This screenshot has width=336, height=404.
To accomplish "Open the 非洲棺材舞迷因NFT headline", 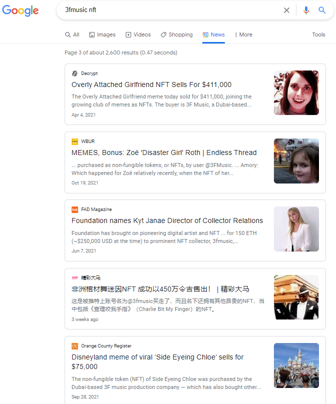I will click(x=160, y=289).
